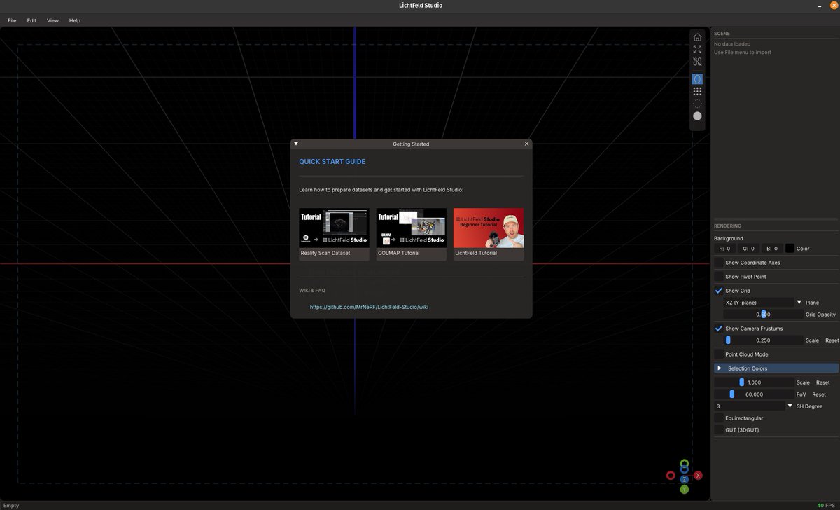Uncheck the Show Grid checkbox
Image resolution: width=840 pixels, height=510 pixels.
719,291
